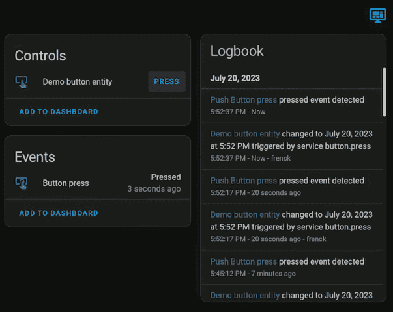Click the Pressed state in Events card

pos(166,177)
